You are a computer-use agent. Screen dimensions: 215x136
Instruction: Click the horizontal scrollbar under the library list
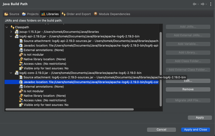pos(69,109)
